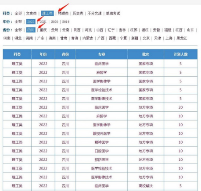Choose 内蒙古 province filter
The width and height of the screenshot is (201, 191).
click(88, 39)
